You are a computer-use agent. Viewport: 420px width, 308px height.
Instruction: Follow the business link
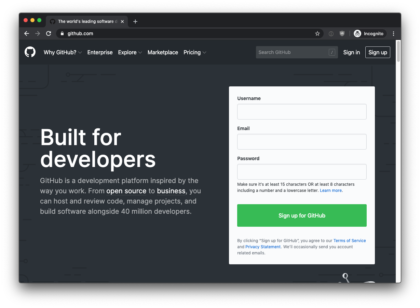[171, 191]
